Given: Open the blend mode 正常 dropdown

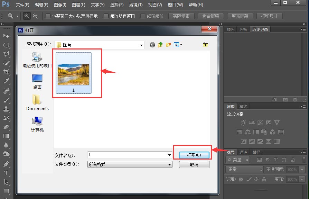Looking at the screenshot, I should click(244, 170).
